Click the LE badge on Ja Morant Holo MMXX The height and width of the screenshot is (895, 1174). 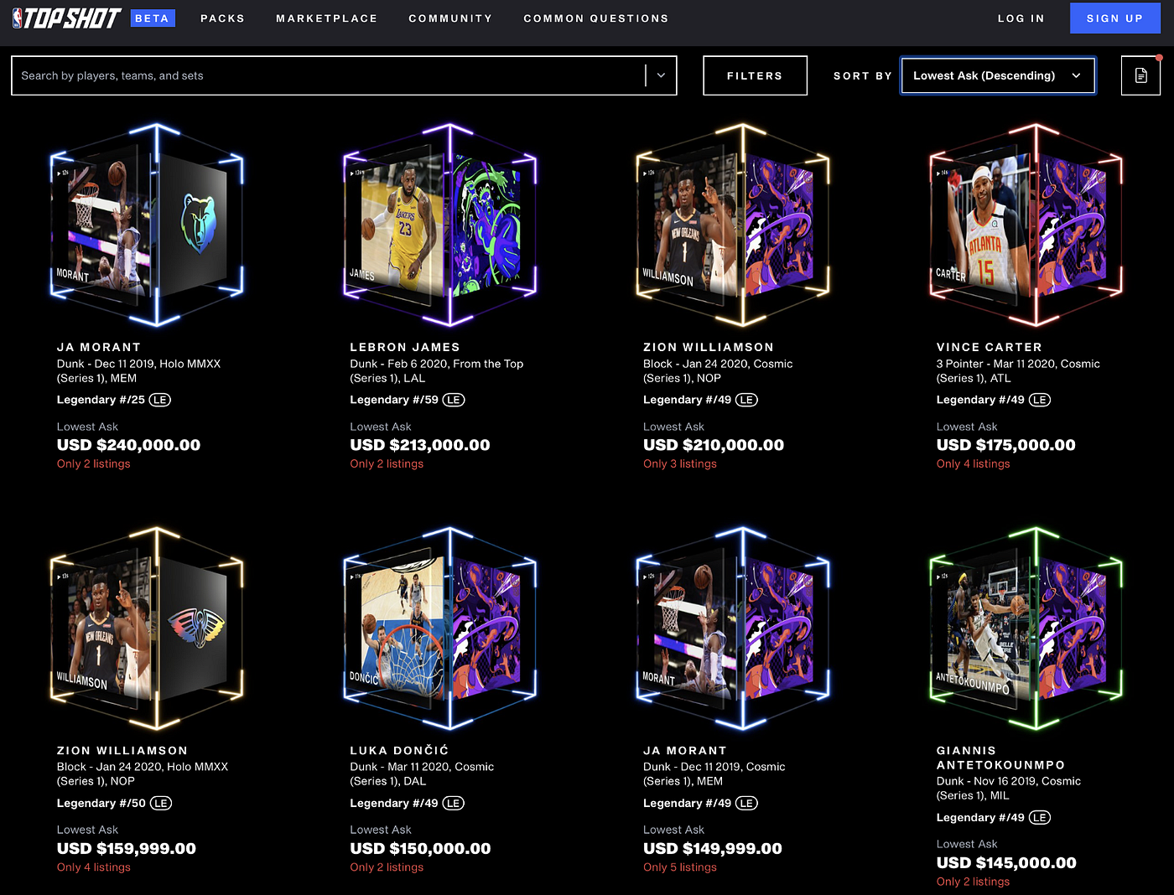159,400
